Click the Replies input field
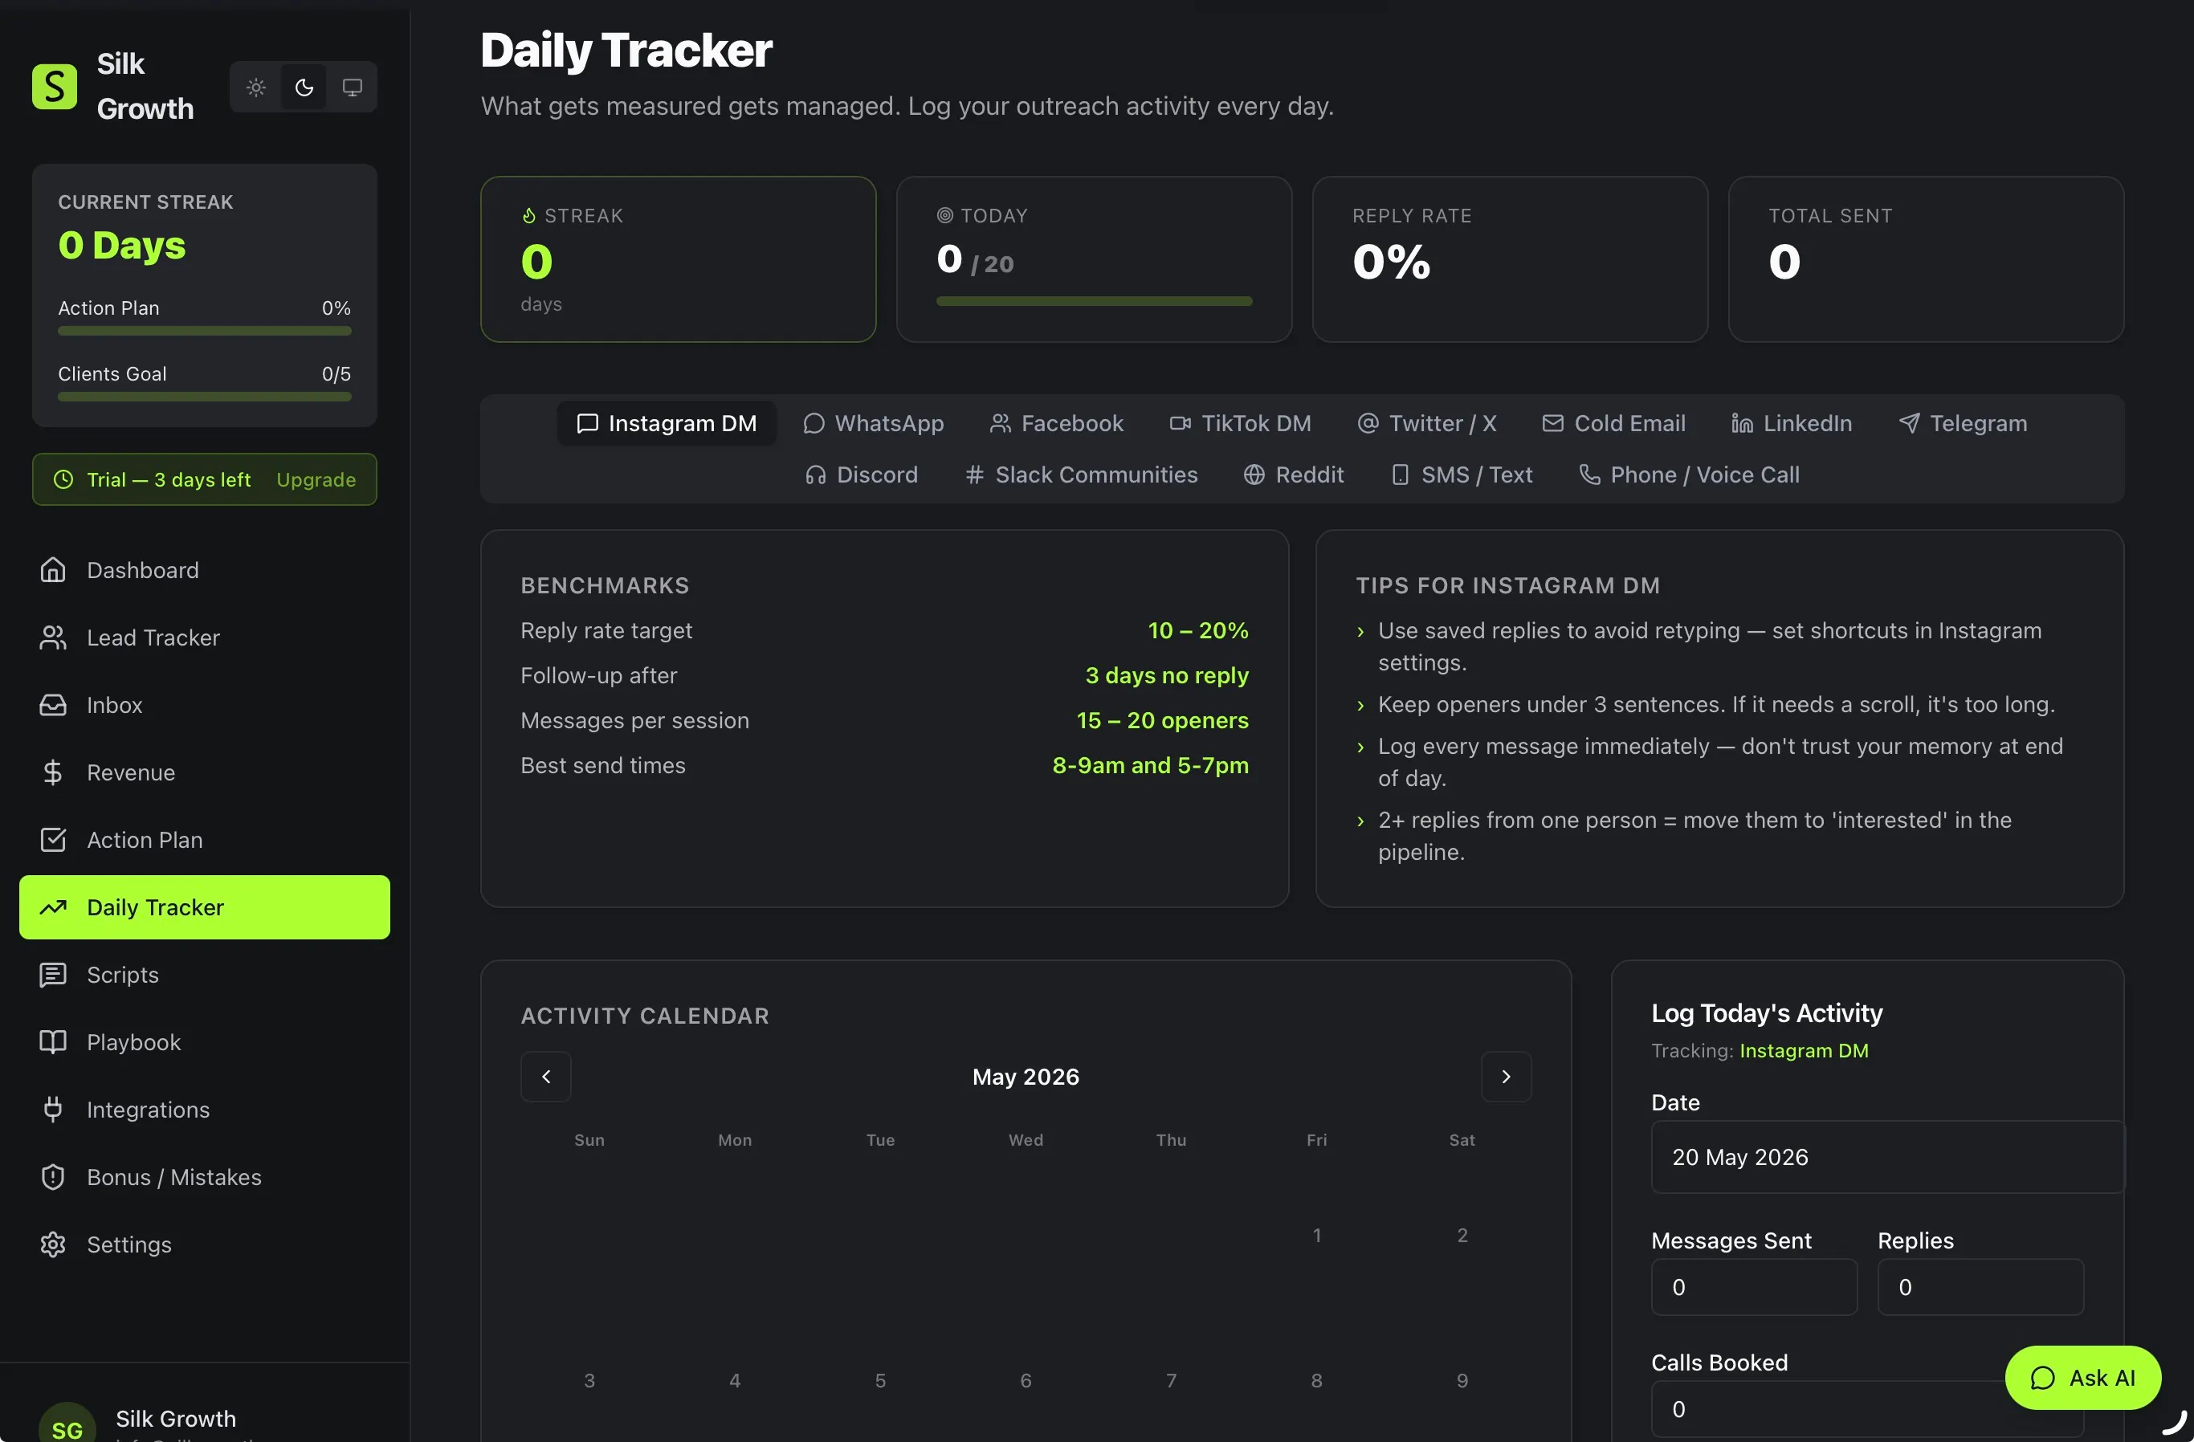This screenshot has height=1442, width=2194. (x=1980, y=1287)
